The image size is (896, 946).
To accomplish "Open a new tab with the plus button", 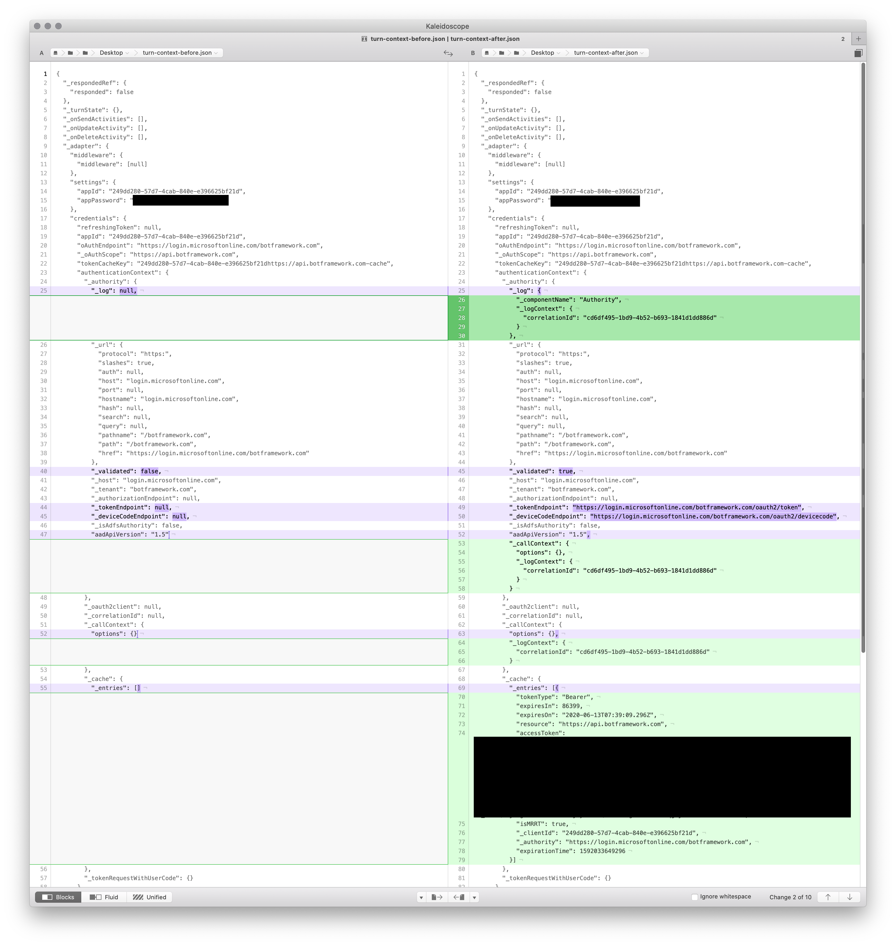I will coord(858,39).
